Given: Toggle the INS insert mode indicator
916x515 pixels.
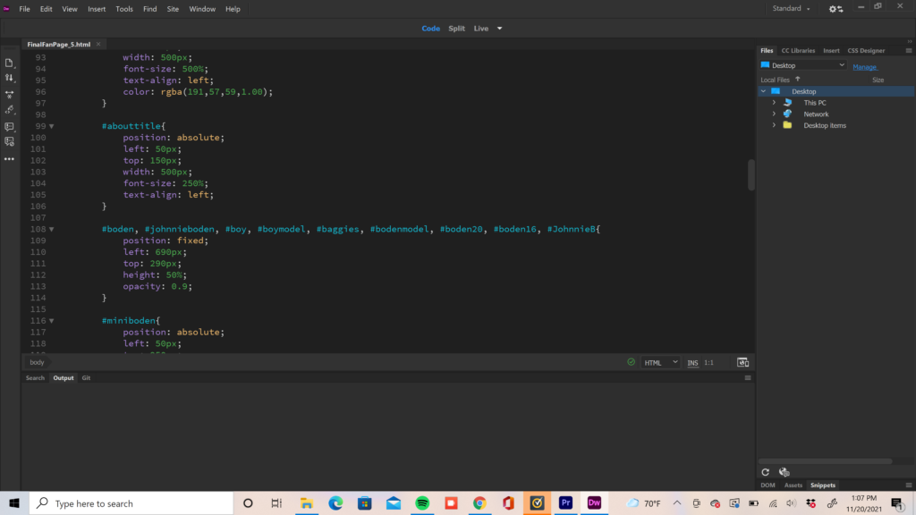Looking at the screenshot, I should (692, 363).
